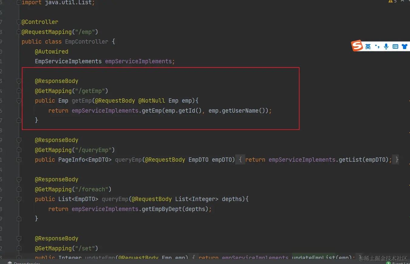Click the @Autowired annotation

52,51
